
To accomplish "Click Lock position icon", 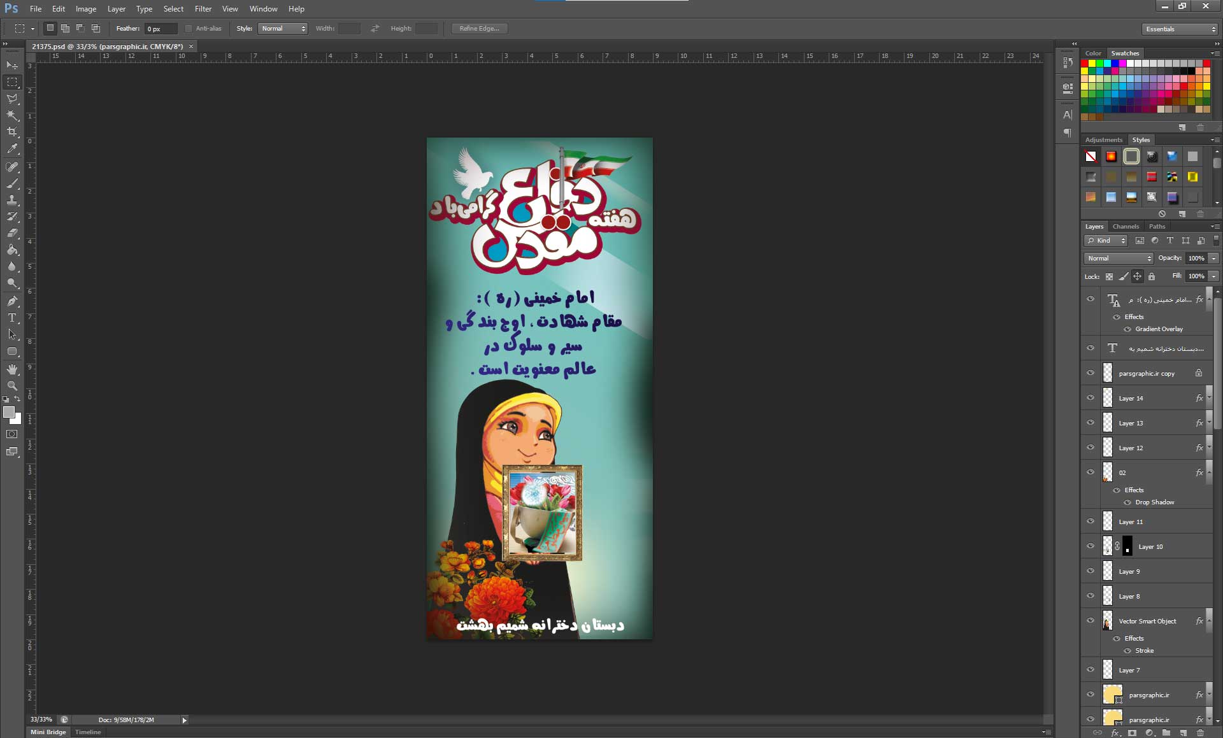I will (x=1137, y=276).
